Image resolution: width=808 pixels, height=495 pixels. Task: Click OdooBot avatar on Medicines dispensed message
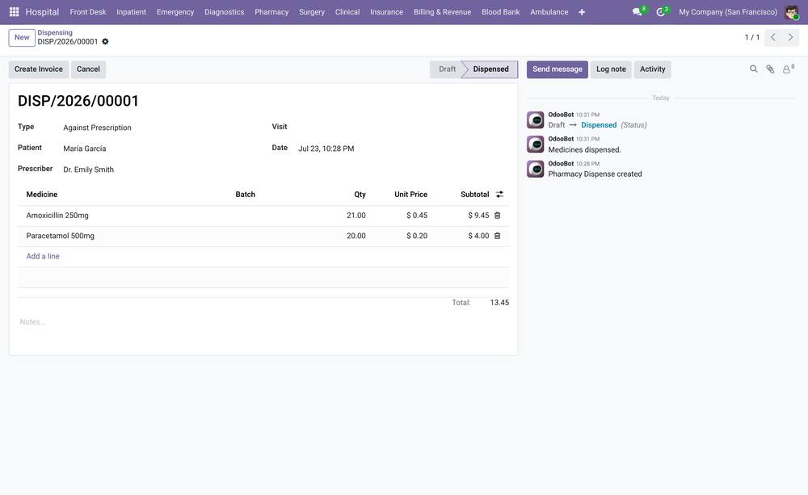[536, 145]
